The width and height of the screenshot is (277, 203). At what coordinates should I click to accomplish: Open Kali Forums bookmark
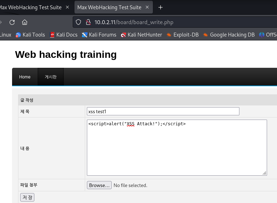99,35
